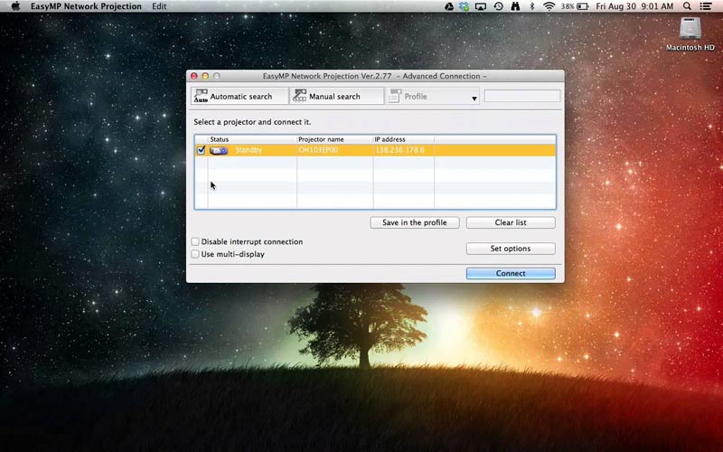Open the Apple menu

pos(15,6)
